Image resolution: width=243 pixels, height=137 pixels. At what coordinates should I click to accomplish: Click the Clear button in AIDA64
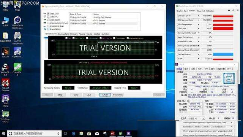pyautogui.click(x=76, y=95)
